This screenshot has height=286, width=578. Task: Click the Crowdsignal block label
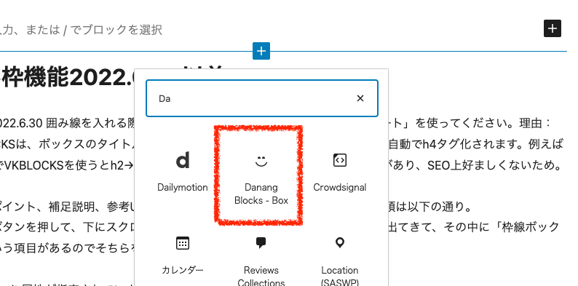(339, 187)
